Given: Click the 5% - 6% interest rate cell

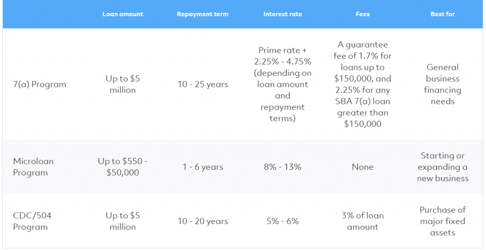Looking at the screenshot, I should [x=283, y=221].
